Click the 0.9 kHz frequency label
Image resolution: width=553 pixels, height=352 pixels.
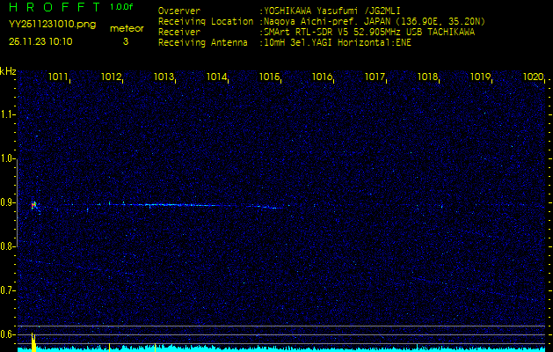pyautogui.click(x=8, y=202)
